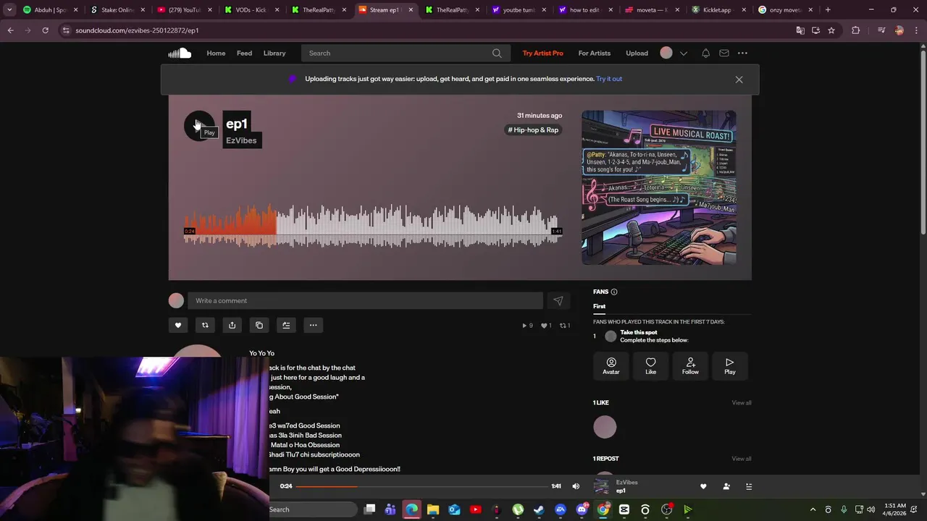Follow EzVibes from the bottom player bar
Viewport: 927px width, 521px height.
tap(726, 486)
